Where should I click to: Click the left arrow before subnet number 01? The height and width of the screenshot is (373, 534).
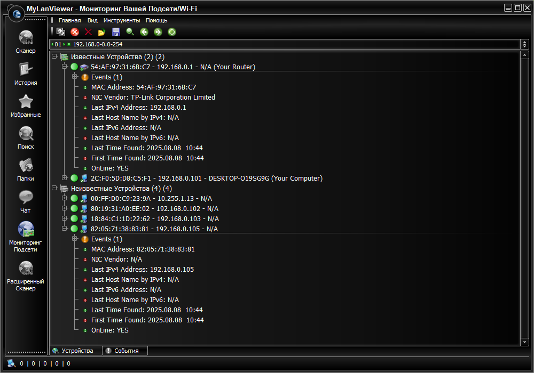point(52,44)
